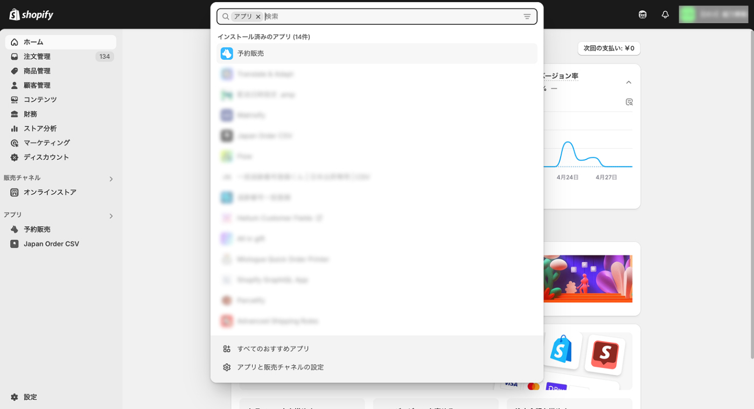Expand the 販売チャネル section chevron

click(111, 179)
